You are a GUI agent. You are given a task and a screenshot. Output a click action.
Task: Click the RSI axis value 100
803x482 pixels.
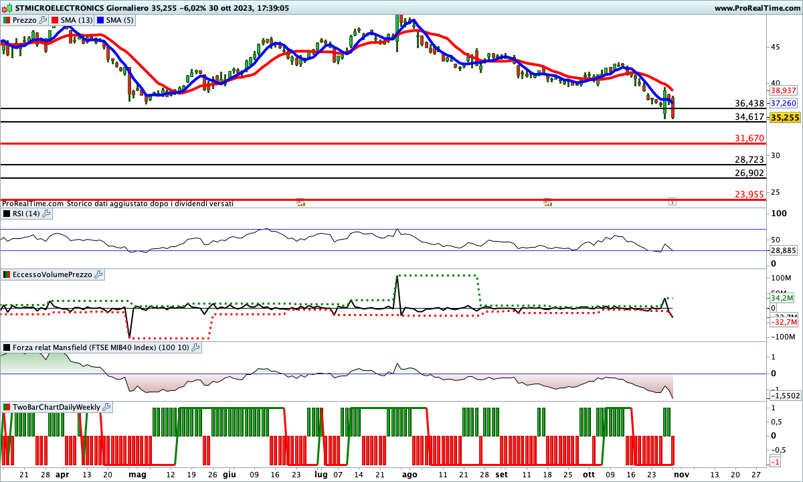[778, 214]
